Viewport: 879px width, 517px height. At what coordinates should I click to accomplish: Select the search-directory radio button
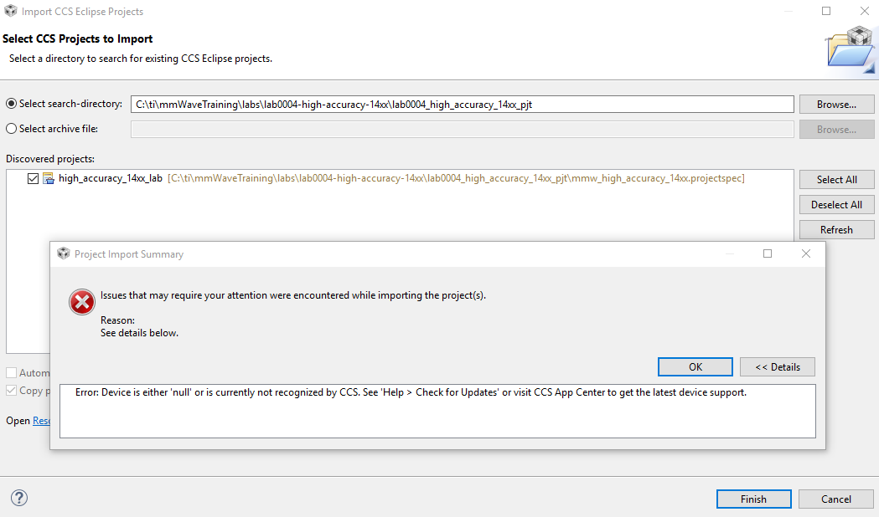tap(11, 104)
